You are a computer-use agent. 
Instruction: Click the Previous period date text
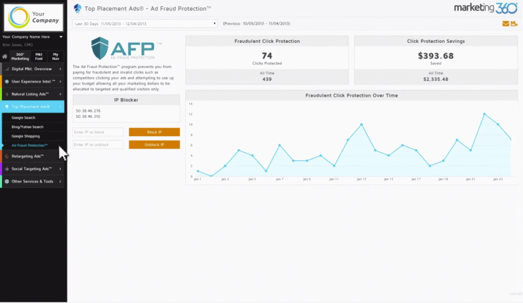point(257,24)
